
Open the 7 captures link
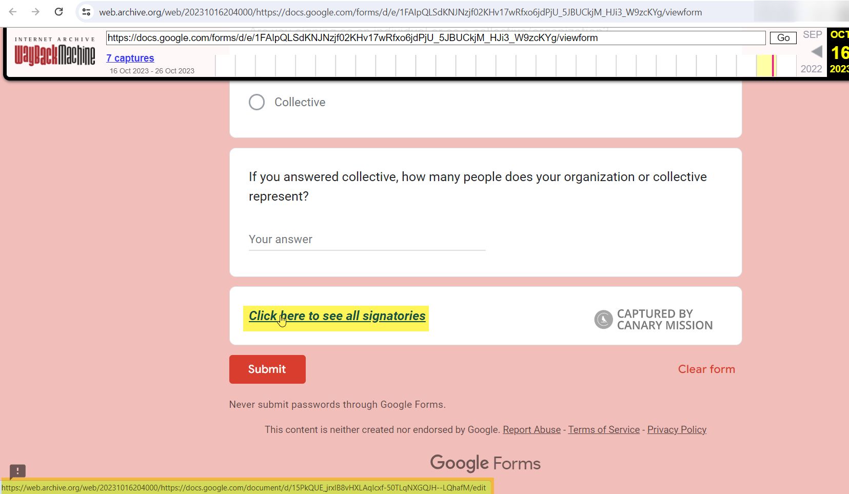coord(130,58)
